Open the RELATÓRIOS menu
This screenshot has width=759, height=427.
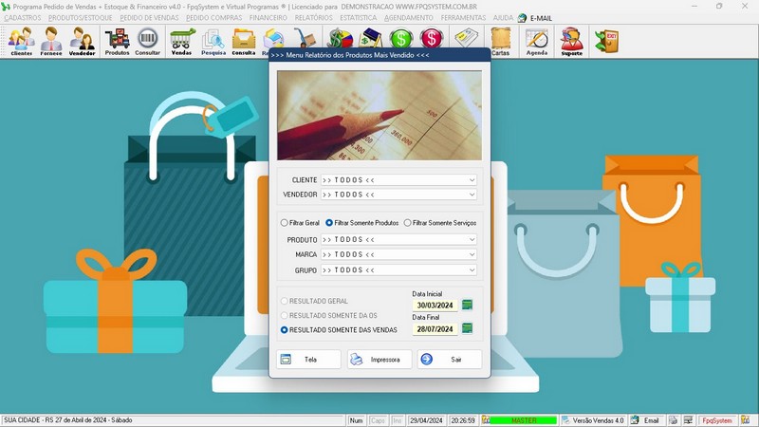tap(314, 18)
